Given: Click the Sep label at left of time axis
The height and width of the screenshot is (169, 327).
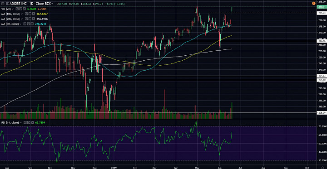Looking at the screenshot, I should click(x=30, y=167).
